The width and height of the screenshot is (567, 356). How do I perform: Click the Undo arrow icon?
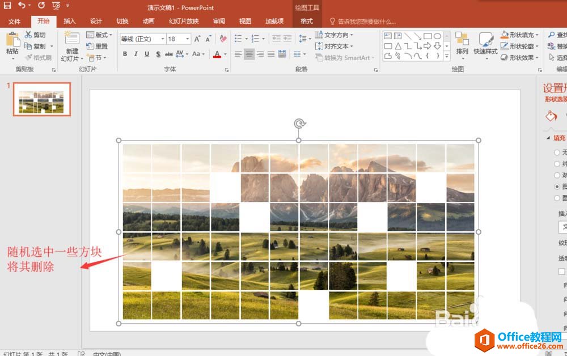(22, 6)
